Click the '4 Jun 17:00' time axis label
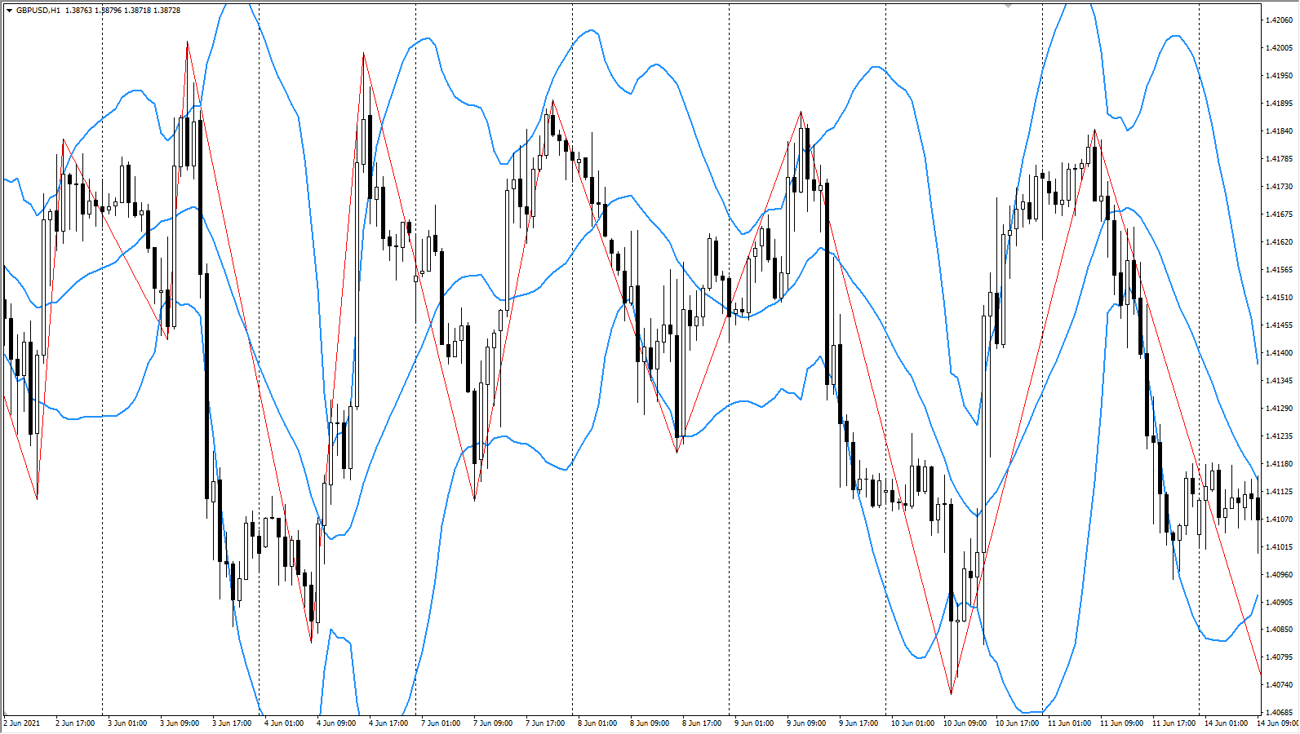Viewport: 1300px width, 734px height. pos(388,723)
